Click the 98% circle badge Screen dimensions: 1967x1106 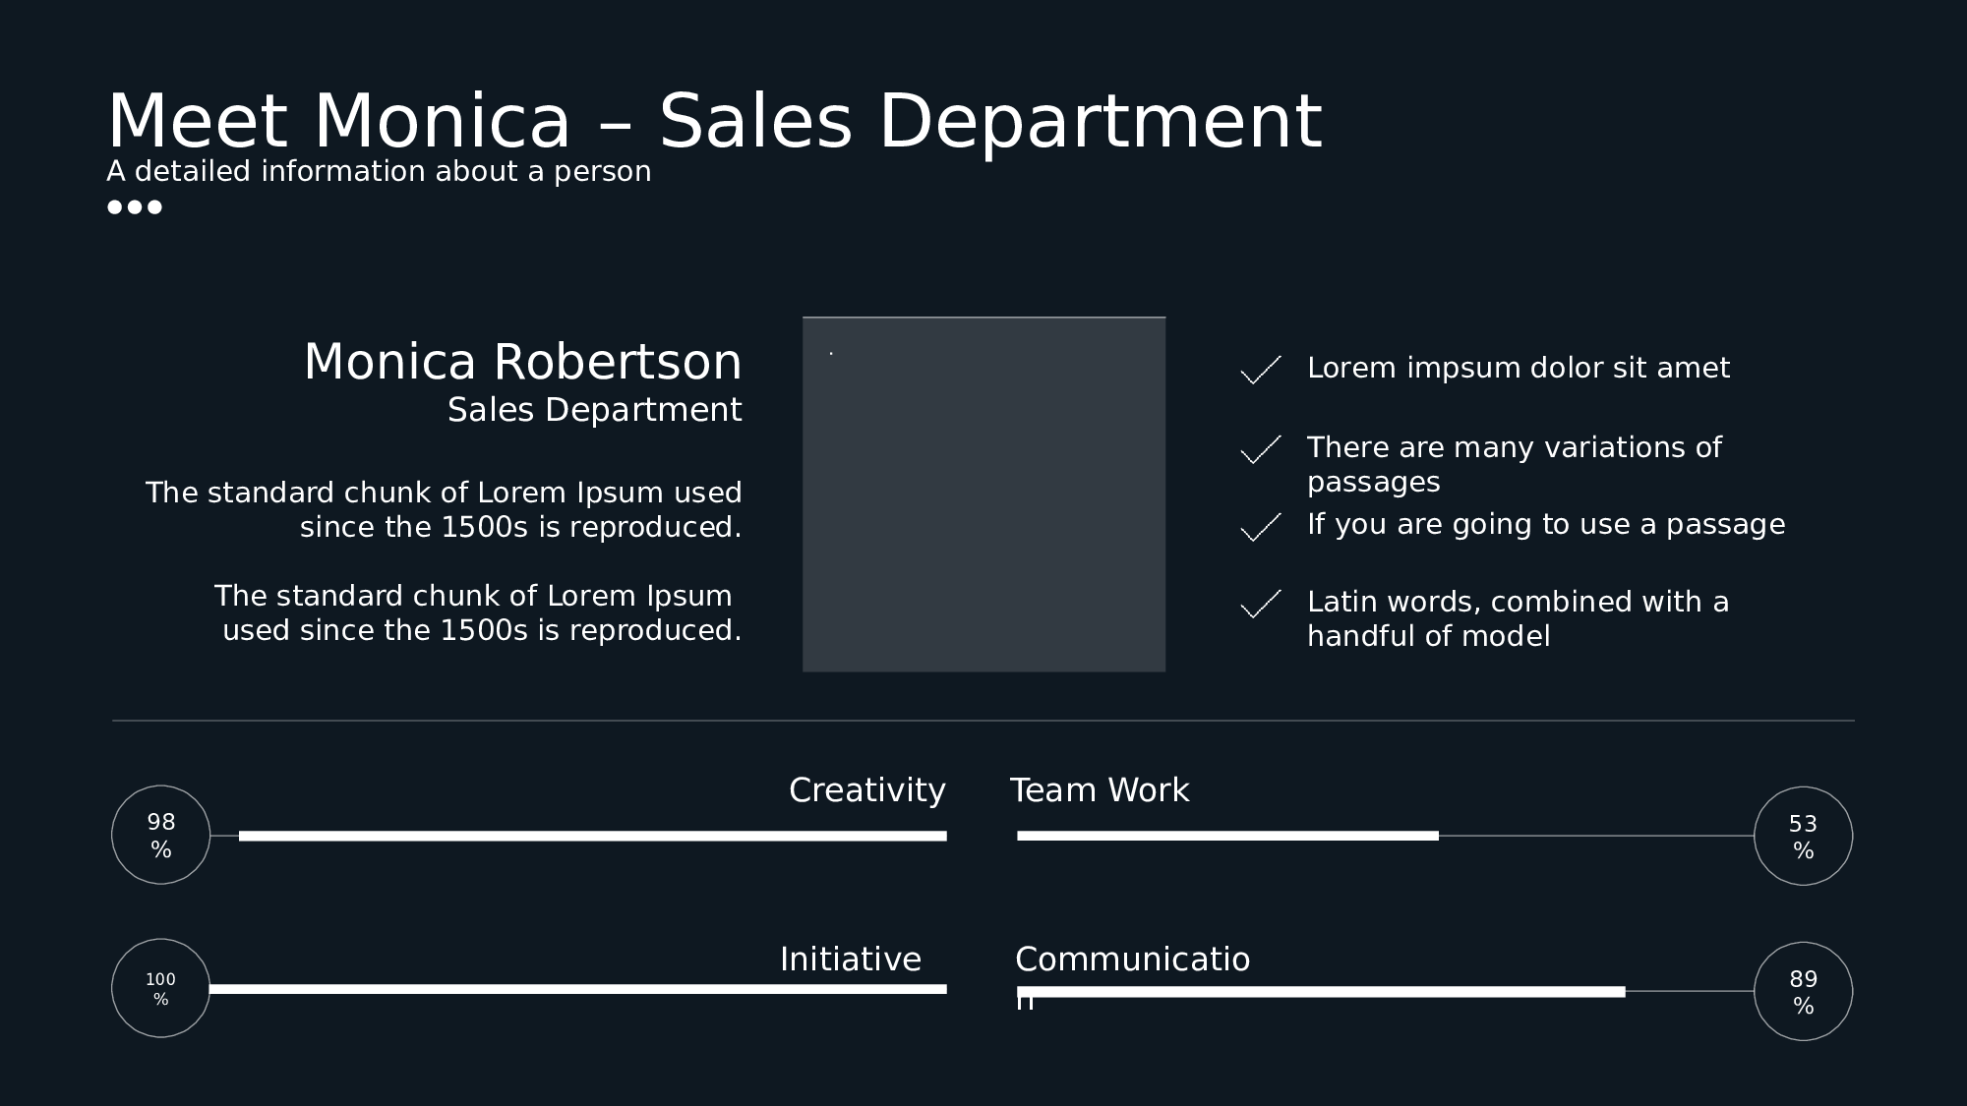(x=161, y=835)
